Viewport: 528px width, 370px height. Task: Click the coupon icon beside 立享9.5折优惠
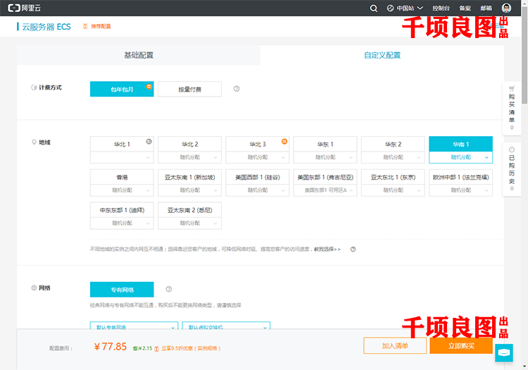156,348
